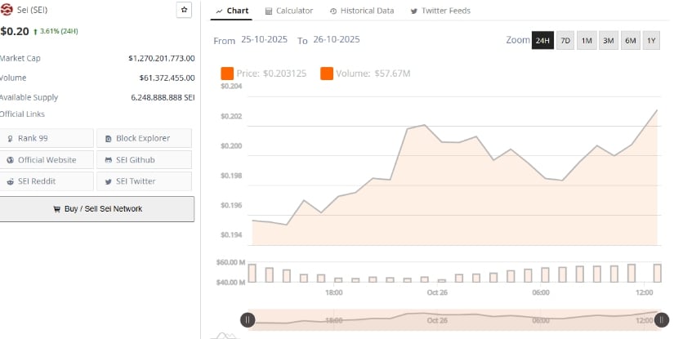Open the SEI Github link
The image size is (674, 339).
[144, 160]
